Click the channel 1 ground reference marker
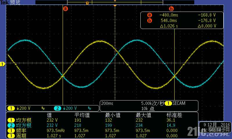Image resolution: width=232 pixels, height=139 pixels. click(3, 64)
